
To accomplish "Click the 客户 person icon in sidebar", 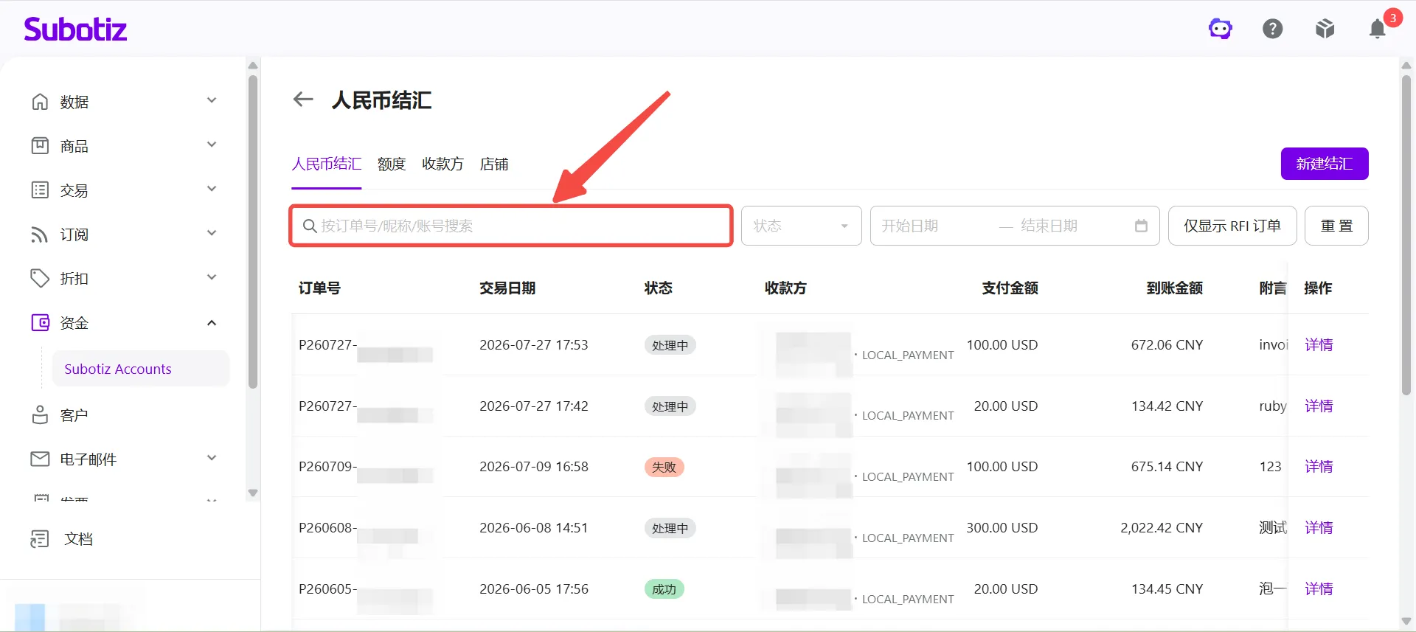I will 40,415.
